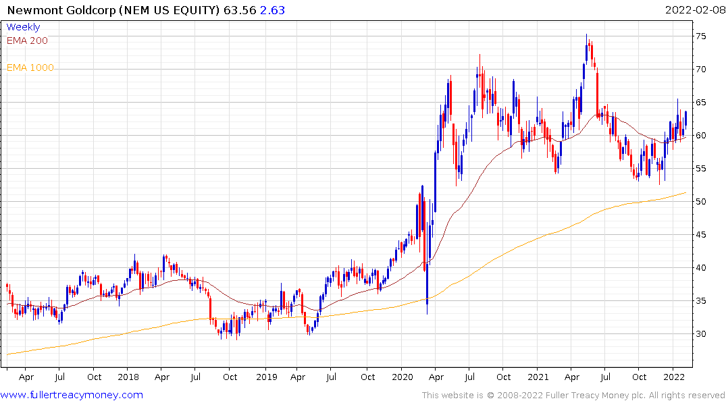Click the 70 price axis label
Screen dimensions: 726x405
pyautogui.click(x=700, y=70)
